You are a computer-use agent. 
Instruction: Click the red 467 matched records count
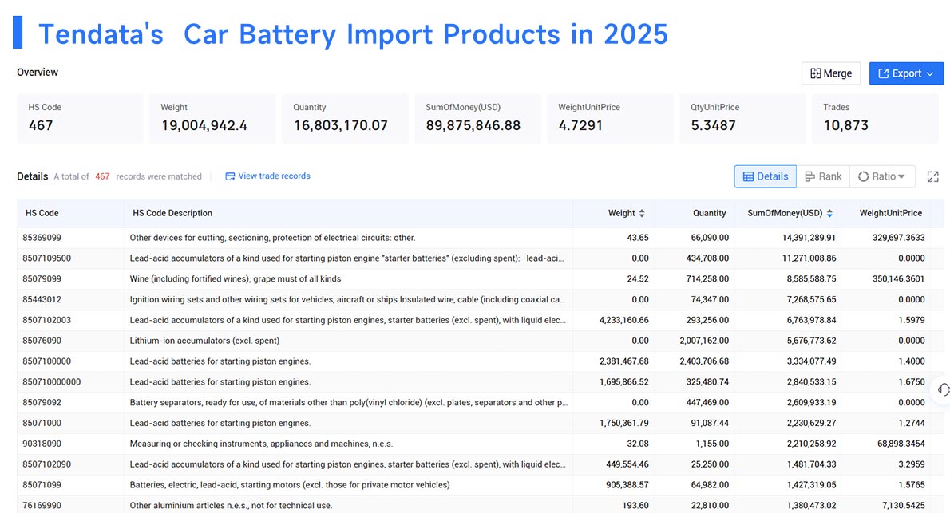[102, 176]
